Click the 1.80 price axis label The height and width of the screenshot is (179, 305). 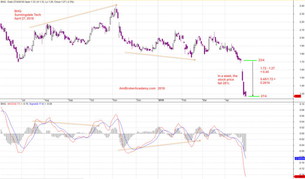[301, 54]
